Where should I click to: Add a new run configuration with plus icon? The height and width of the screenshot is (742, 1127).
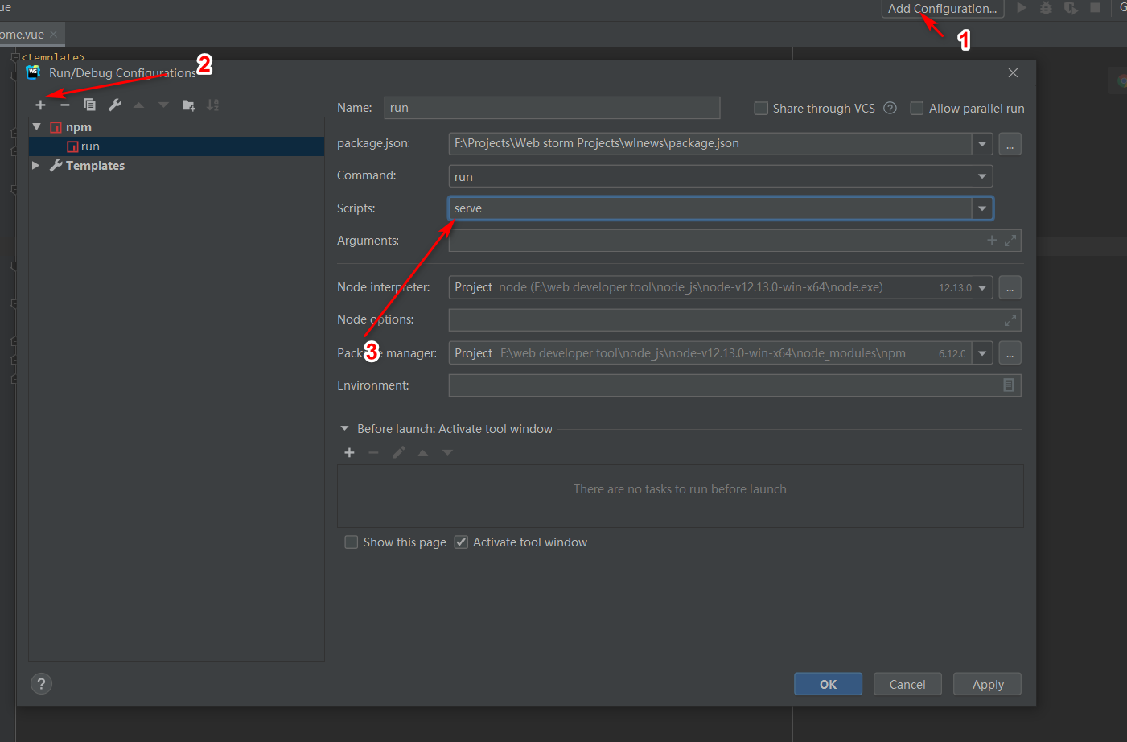[40, 105]
